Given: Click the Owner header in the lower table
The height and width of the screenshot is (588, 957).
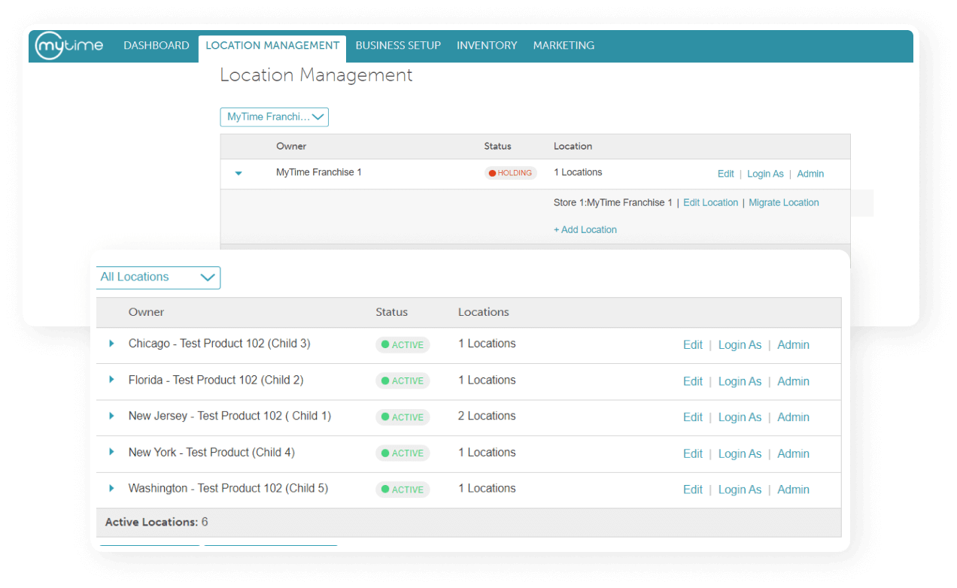Looking at the screenshot, I should click(146, 312).
